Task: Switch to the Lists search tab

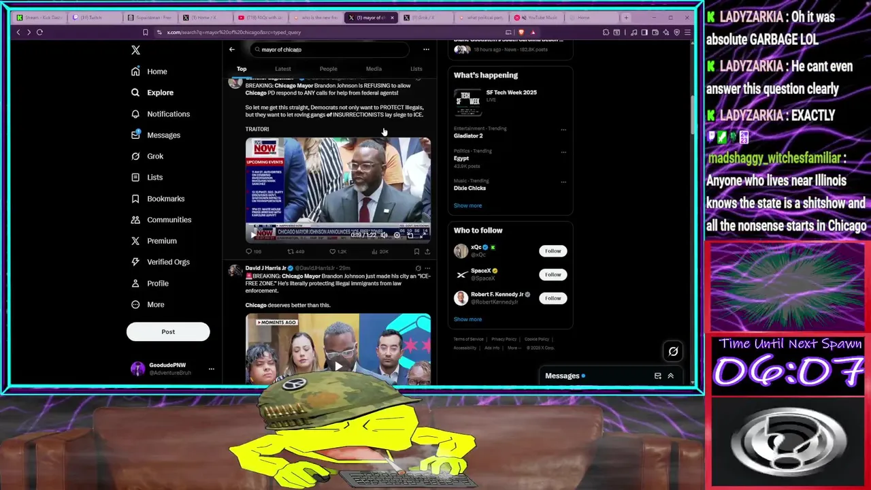Action: tap(416, 69)
